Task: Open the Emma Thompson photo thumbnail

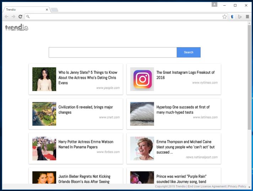Action: 142,148
